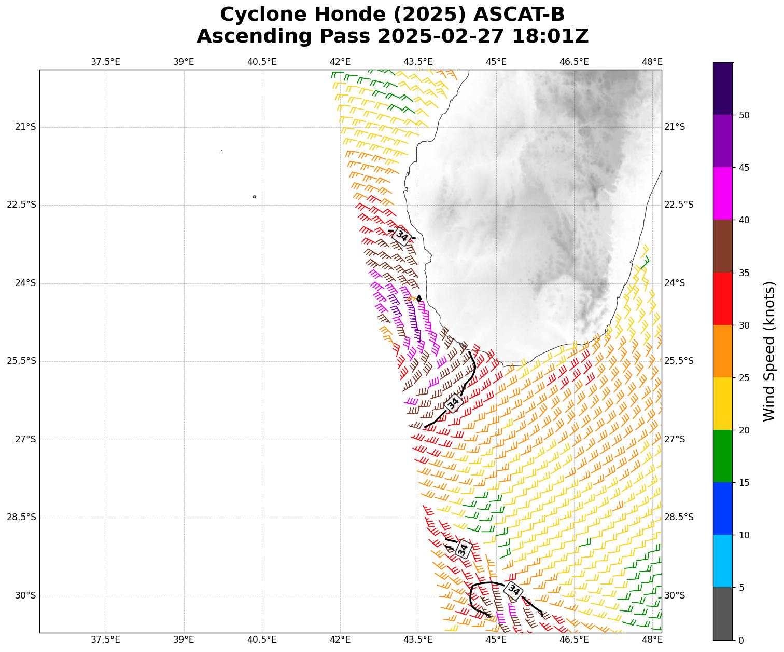This screenshot has height=652, width=784.
Task: Select the Ascending Pass 2025-02-27 18:01Z subtitle
Action: [392, 36]
